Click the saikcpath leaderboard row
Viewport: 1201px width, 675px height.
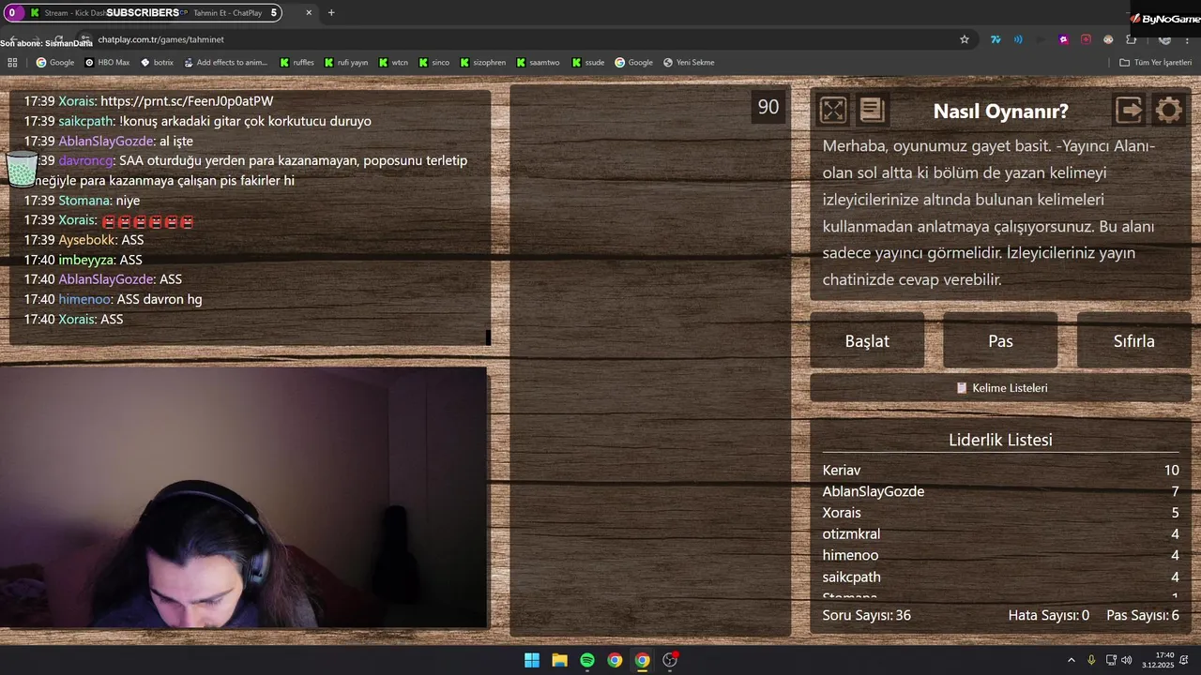click(1000, 577)
